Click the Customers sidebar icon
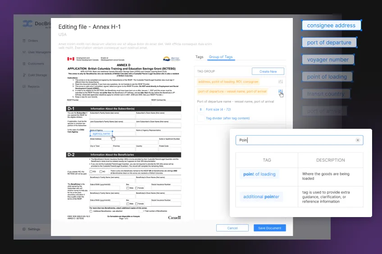This screenshot has height=254, width=382. (x=24, y=63)
